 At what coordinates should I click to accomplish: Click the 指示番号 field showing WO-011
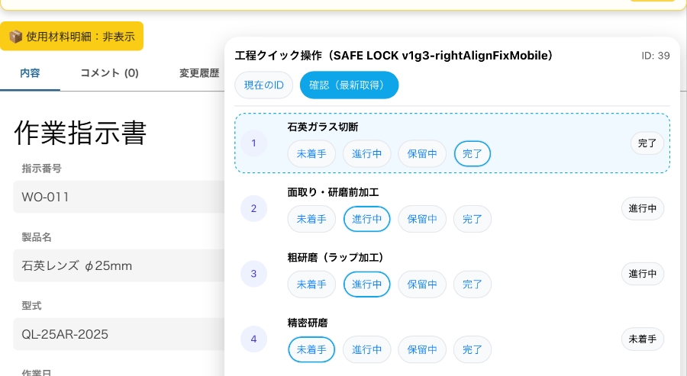(114, 197)
